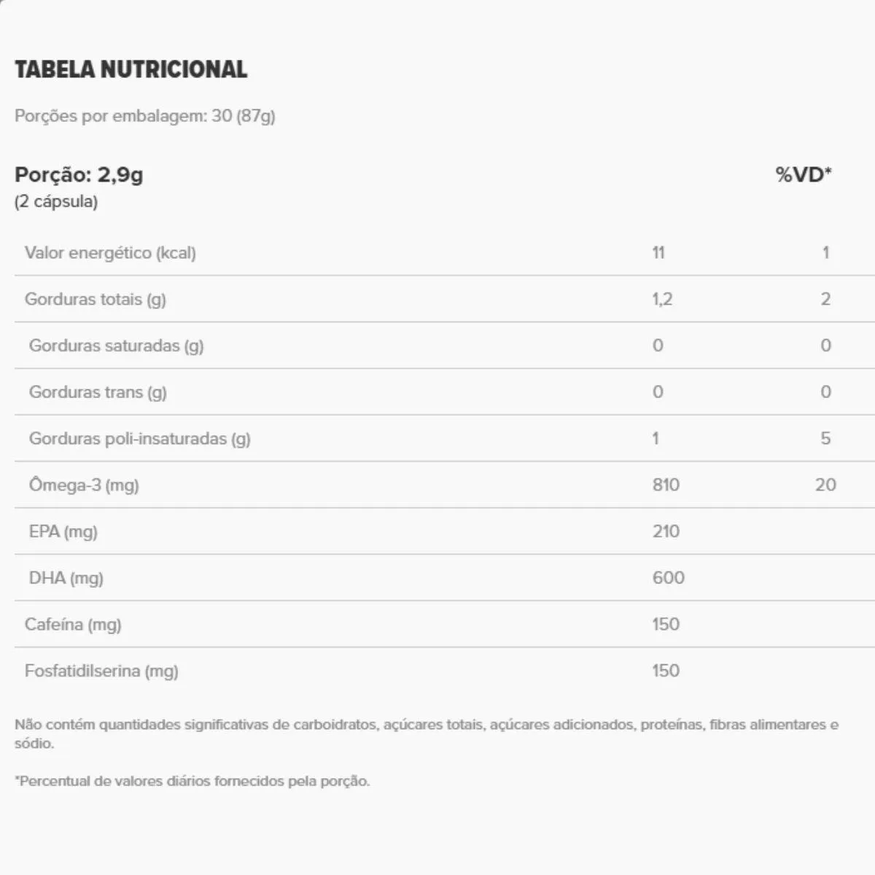
Task: Select the EPA (mg) row label
Action: coord(63,532)
